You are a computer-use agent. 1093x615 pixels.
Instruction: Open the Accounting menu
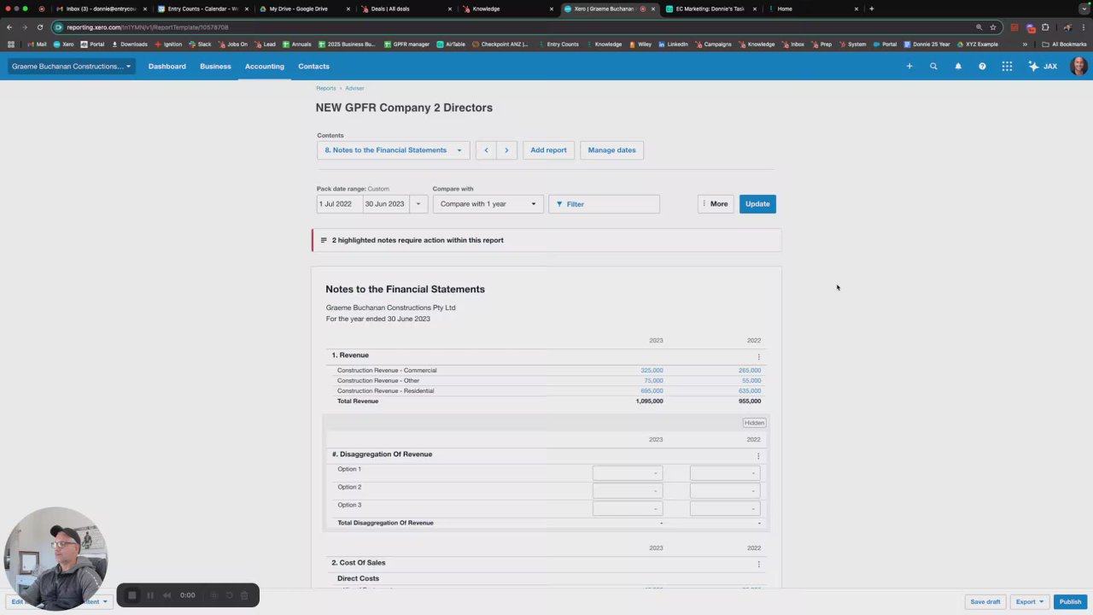(265, 66)
